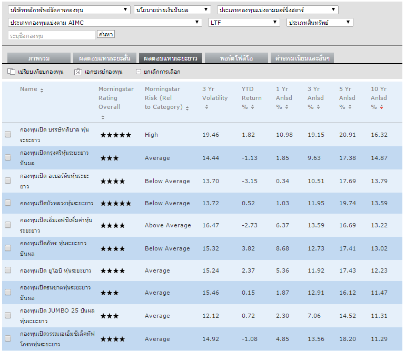The height and width of the screenshot is (351, 405).
Task: Check the fund row with 14.87 ten-year return
Action: pyautogui.click(x=8, y=157)
